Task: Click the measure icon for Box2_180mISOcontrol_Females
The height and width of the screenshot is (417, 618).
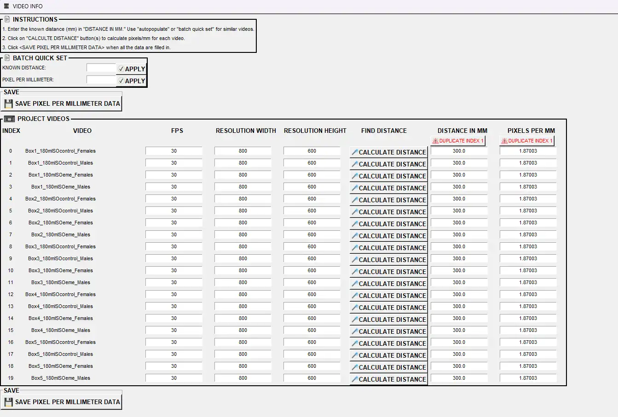Action: point(355,200)
